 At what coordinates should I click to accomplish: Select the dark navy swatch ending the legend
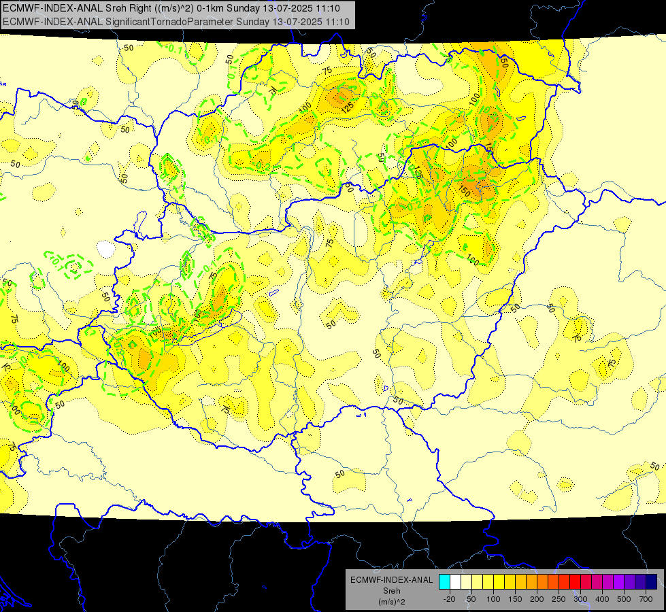click(x=652, y=581)
